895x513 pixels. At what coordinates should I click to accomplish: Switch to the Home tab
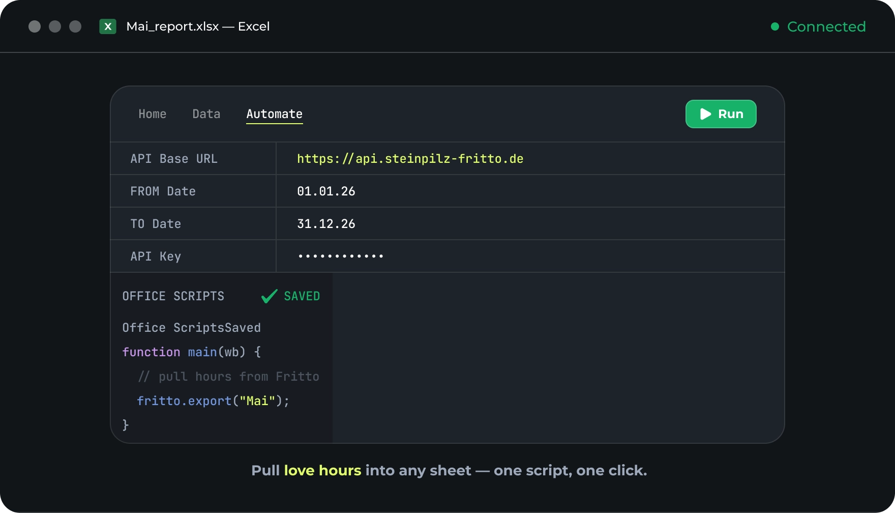[x=153, y=114]
